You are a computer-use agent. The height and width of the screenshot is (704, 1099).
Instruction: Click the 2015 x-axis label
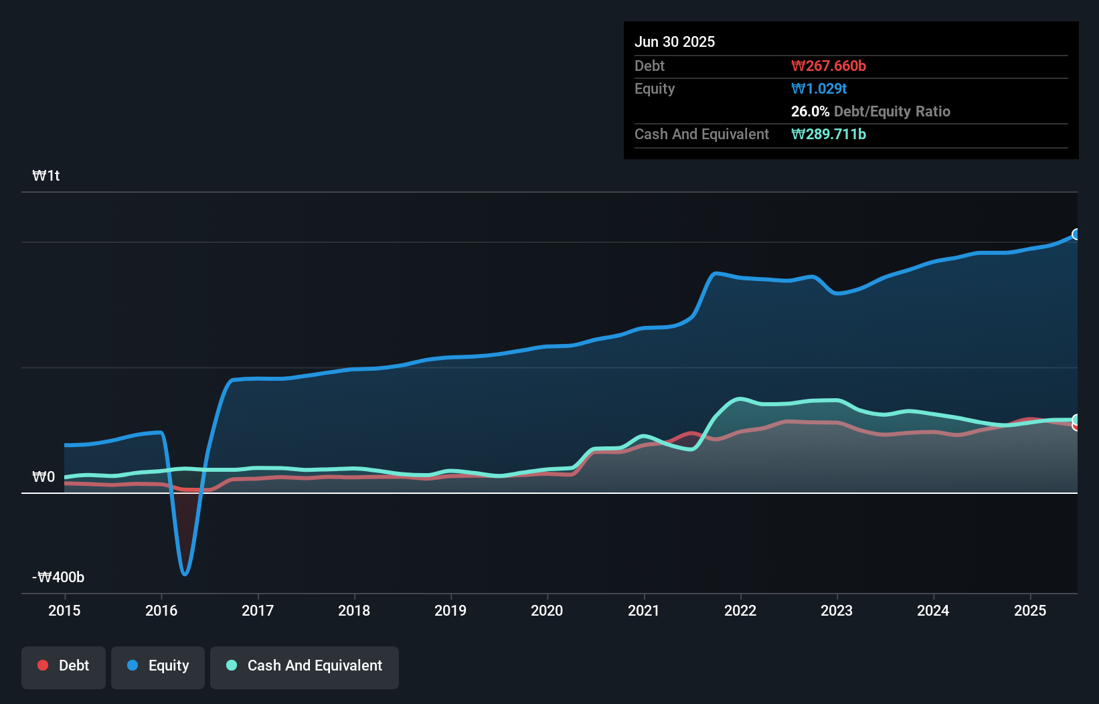point(64,611)
